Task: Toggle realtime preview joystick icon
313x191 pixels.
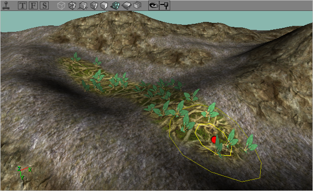Action: (6, 5)
